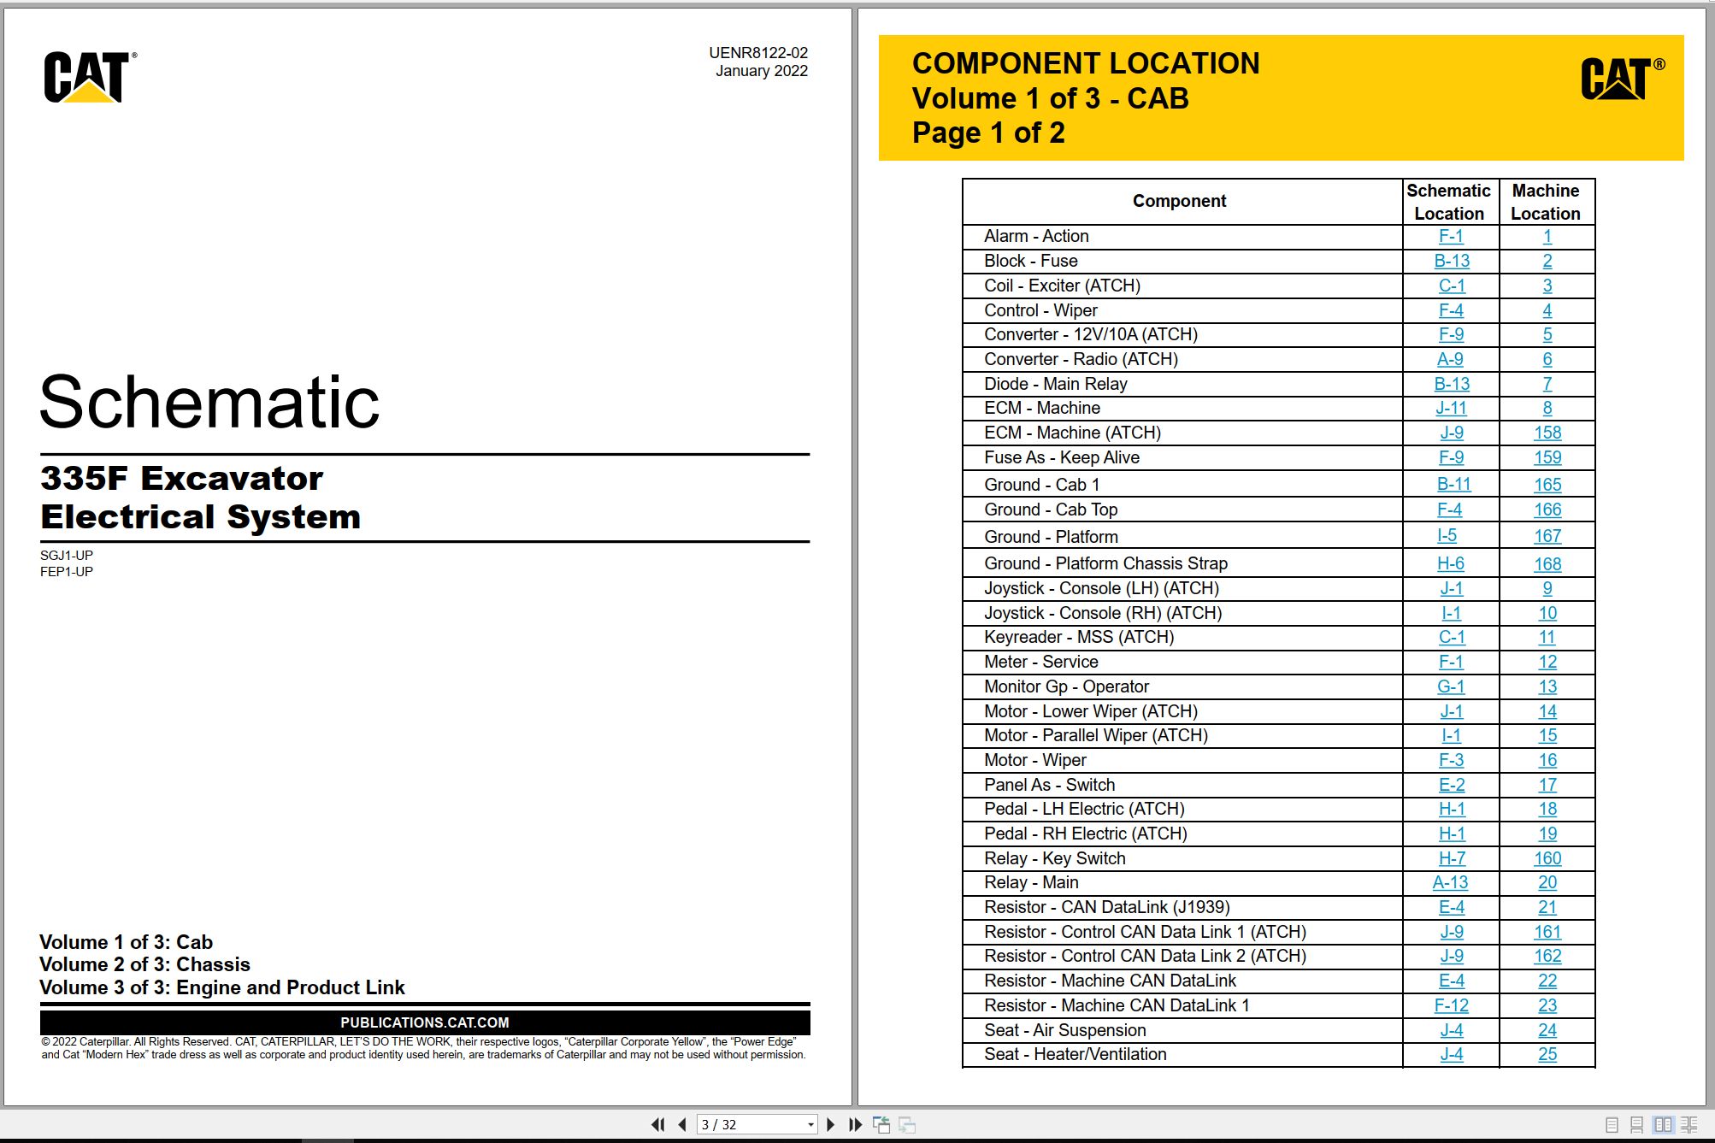Viewport: 1715px width, 1143px height.
Task: Open machine location 161 link
Action: [1547, 932]
